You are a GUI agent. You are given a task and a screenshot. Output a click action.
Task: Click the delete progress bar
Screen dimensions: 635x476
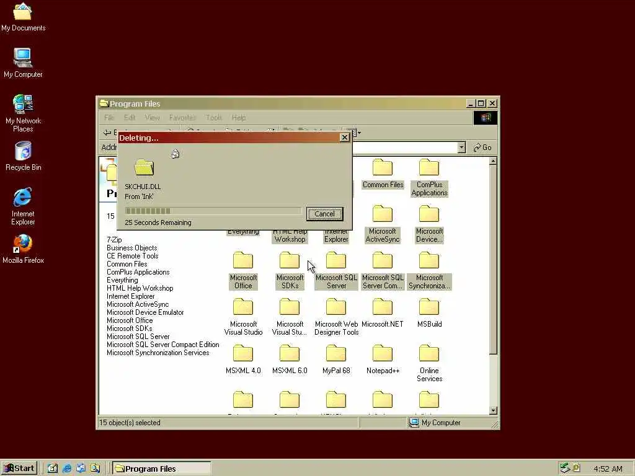pos(213,211)
